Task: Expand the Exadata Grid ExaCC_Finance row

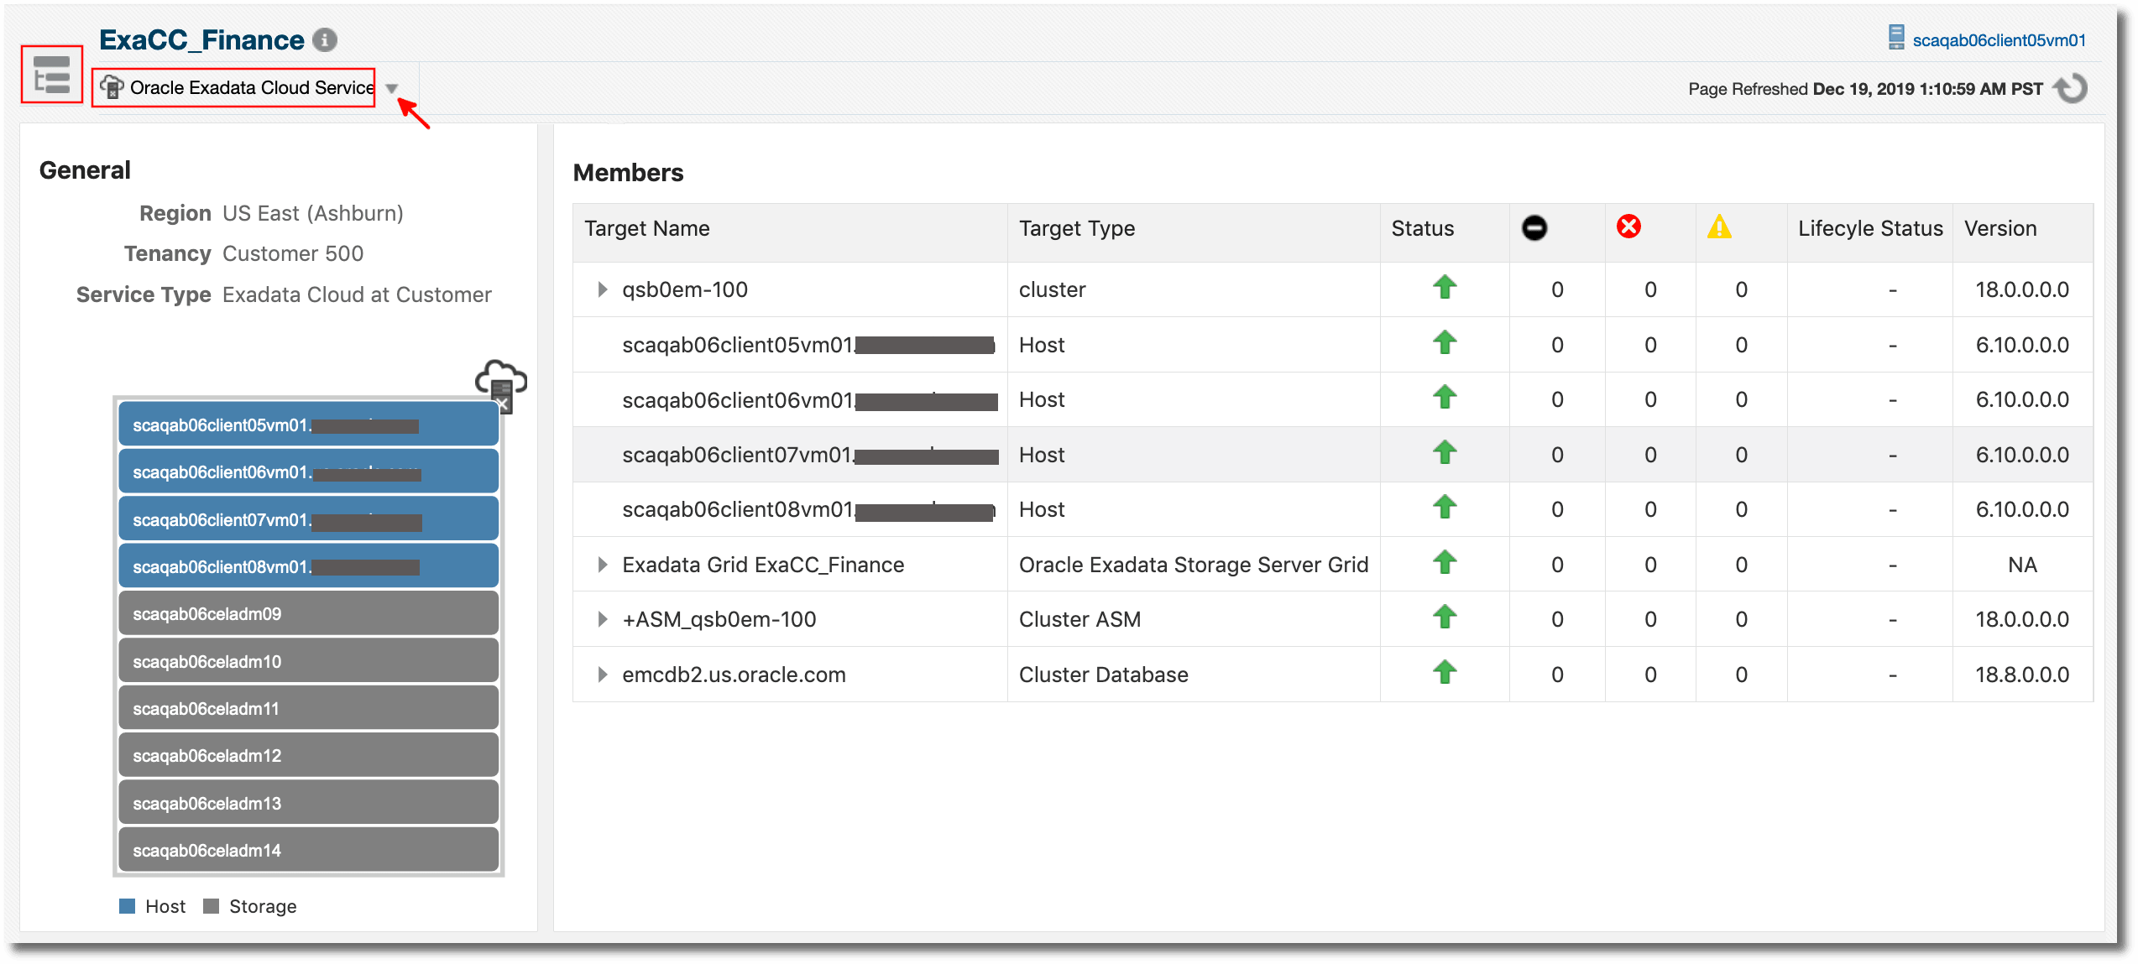Action: pyautogui.click(x=602, y=564)
